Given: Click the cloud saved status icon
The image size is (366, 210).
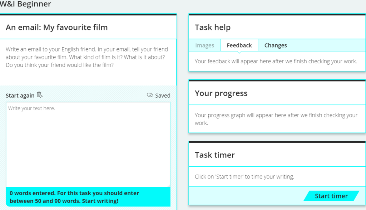Looking at the screenshot, I should 150,95.
